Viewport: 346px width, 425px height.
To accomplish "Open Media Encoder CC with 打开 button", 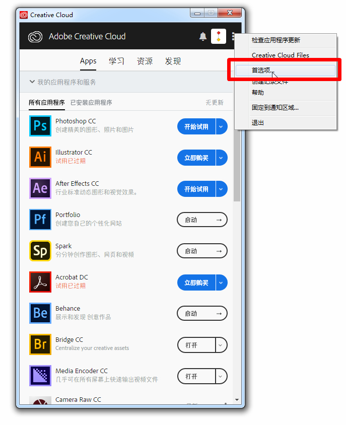I will tap(196, 376).
